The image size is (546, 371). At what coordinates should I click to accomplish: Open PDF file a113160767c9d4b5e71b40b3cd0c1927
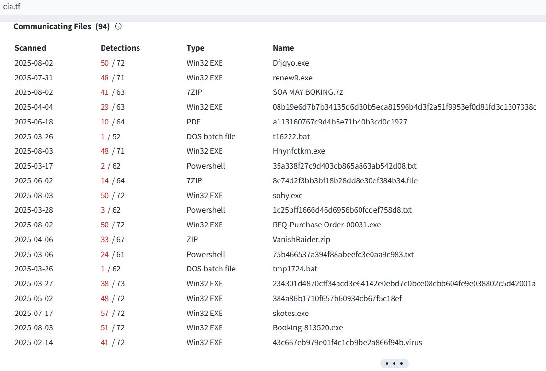tap(340, 122)
